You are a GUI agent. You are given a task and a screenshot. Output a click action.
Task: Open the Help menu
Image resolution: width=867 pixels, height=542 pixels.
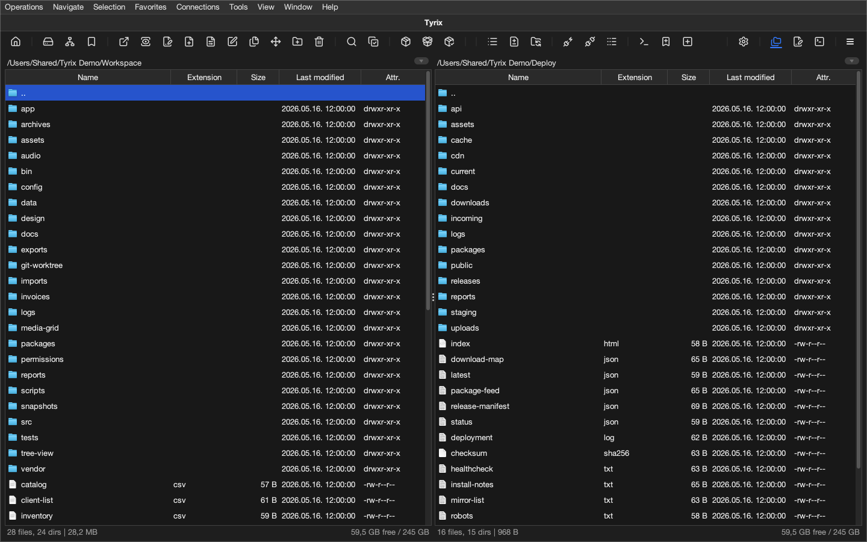pyautogui.click(x=330, y=7)
